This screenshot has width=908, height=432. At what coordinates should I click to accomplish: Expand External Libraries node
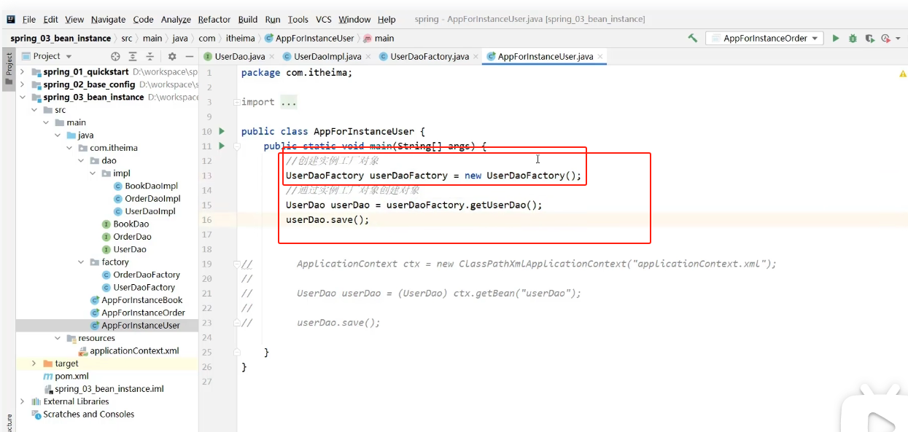23,401
